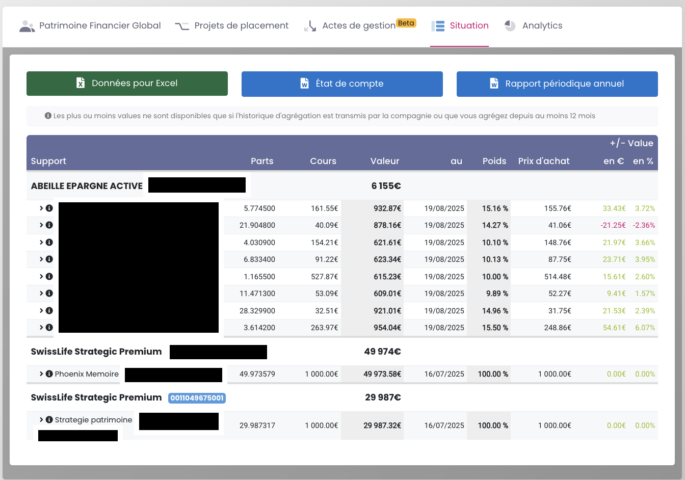Download Données pour Excel
Image resolution: width=685 pixels, height=480 pixels.
135,84
